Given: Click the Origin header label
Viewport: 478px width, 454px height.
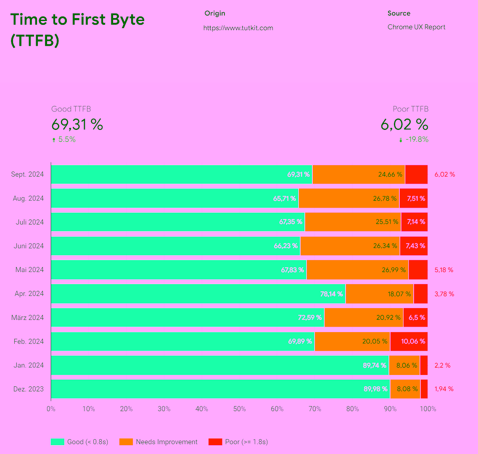Looking at the screenshot, I should [214, 13].
